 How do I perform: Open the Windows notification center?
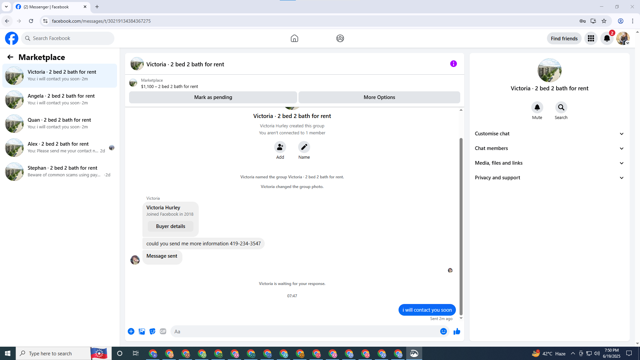click(629, 353)
